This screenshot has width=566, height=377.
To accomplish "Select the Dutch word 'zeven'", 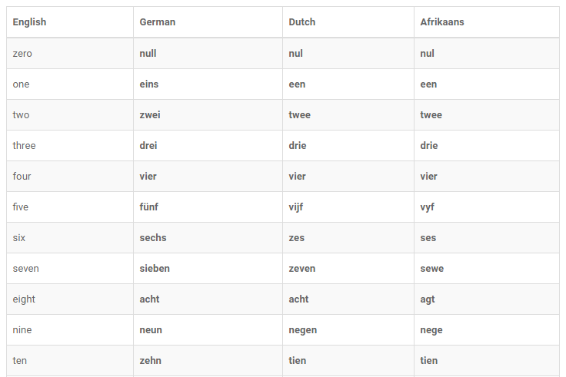I will (x=301, y=269).
